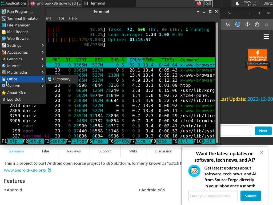Click the Multimedia category icon
273x205 pixels.
[x=4, y=72]
